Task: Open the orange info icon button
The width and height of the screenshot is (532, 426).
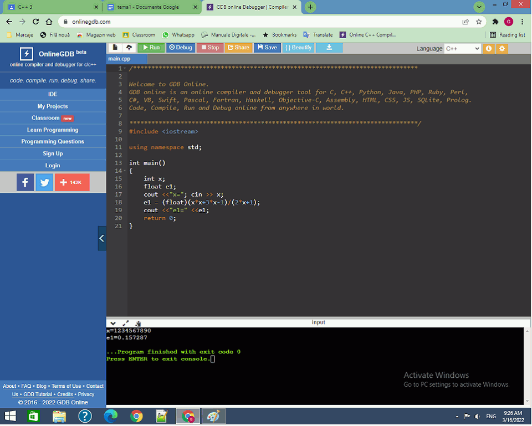Action: 488,48
